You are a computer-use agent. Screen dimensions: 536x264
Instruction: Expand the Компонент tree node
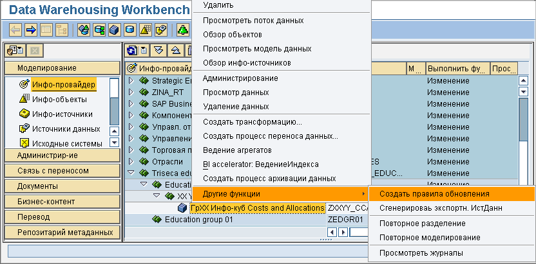pyautogui.click(x=131, y=115)
